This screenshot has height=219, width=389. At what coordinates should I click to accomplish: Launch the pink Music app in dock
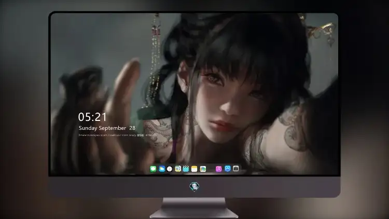[218, 169]
